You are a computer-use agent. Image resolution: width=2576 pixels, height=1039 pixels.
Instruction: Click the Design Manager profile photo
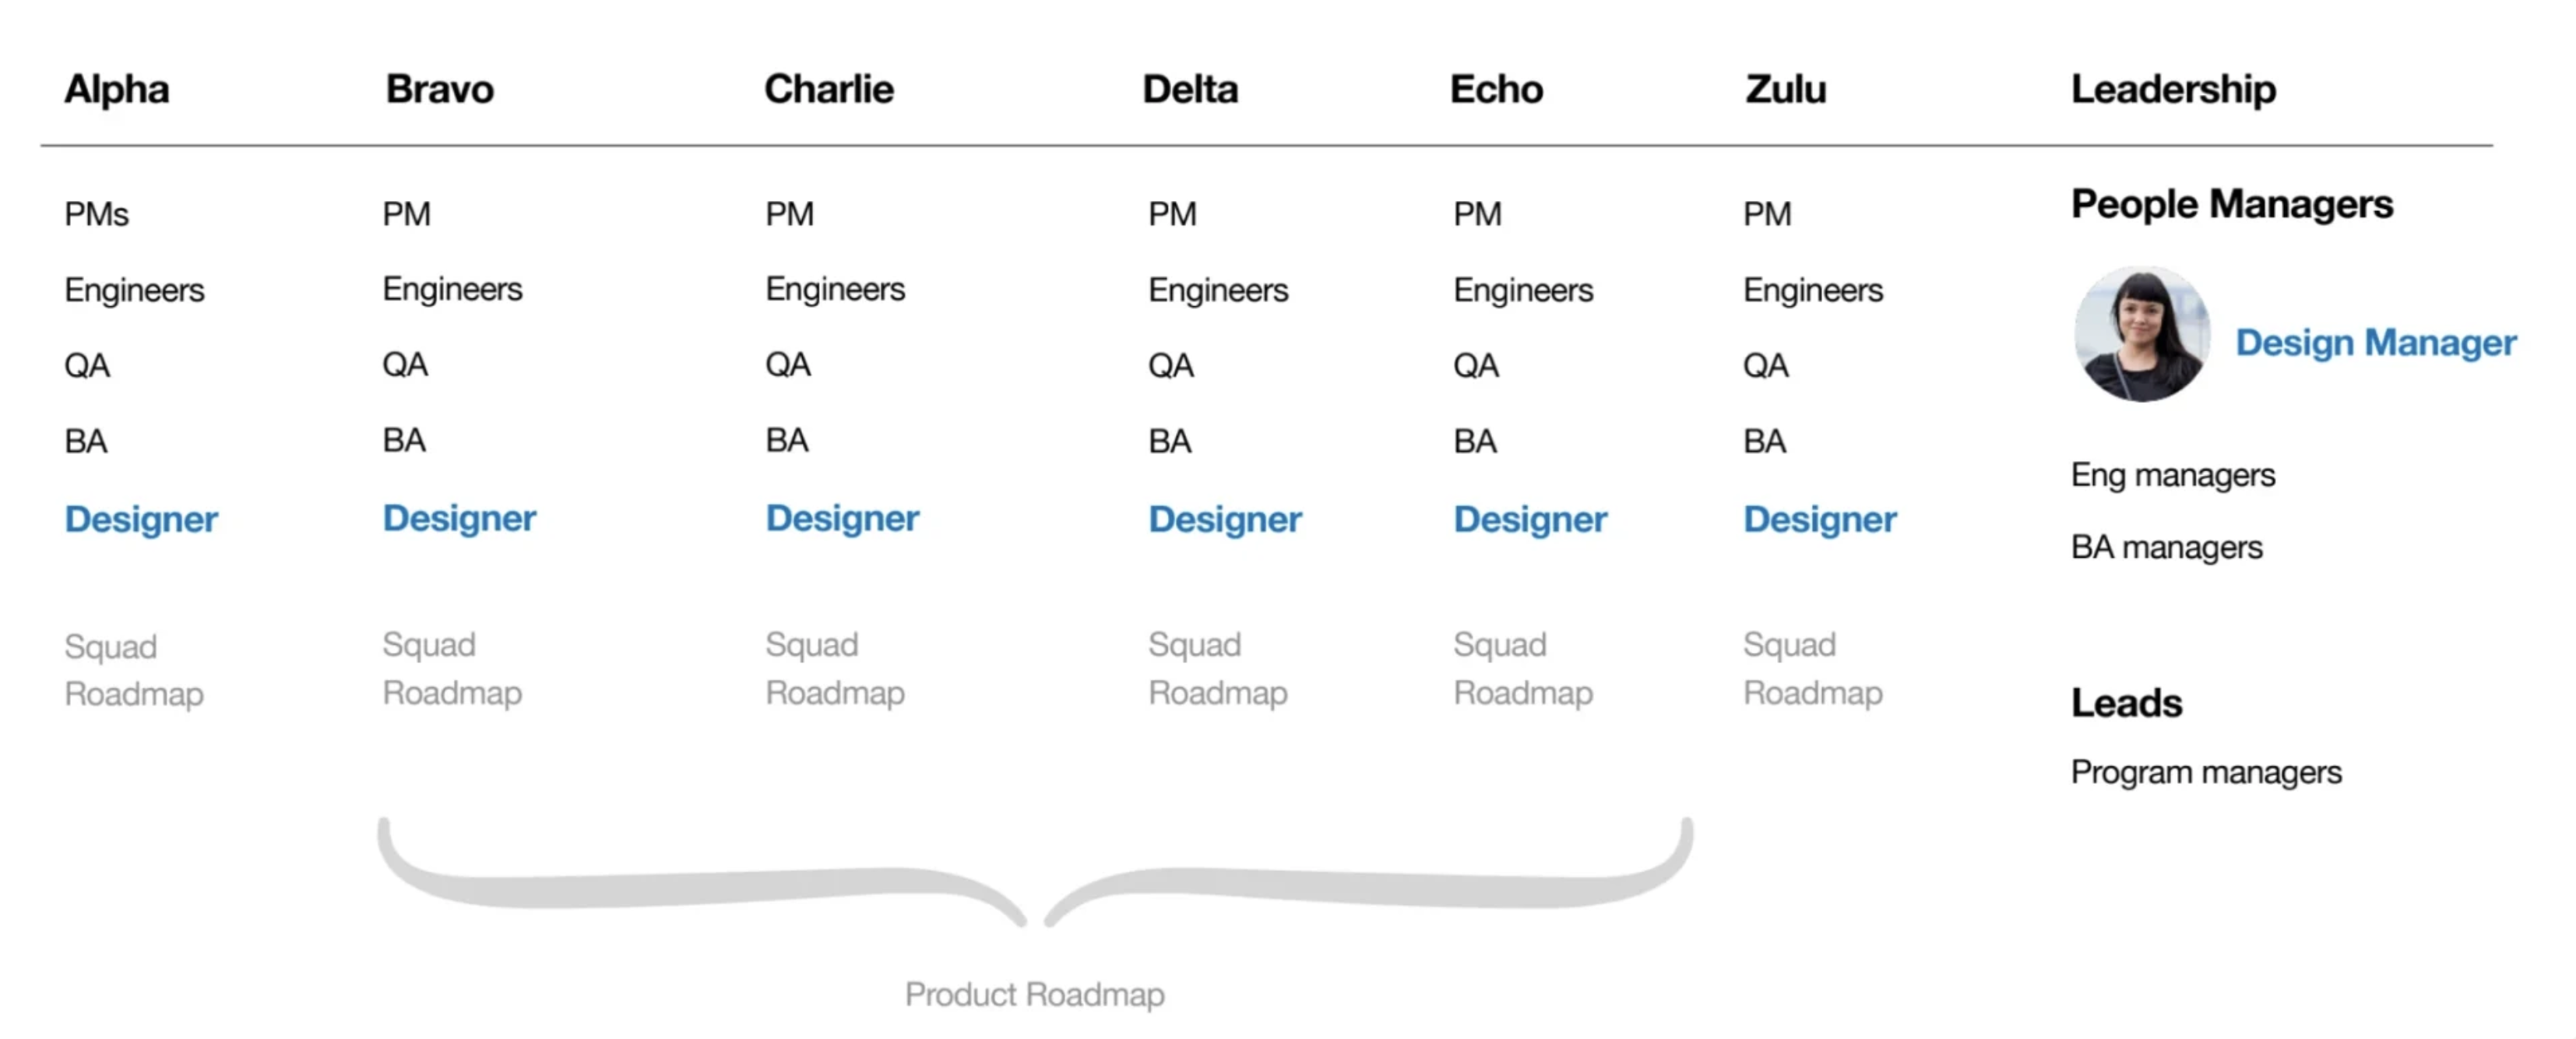[x=2141, y=335]
